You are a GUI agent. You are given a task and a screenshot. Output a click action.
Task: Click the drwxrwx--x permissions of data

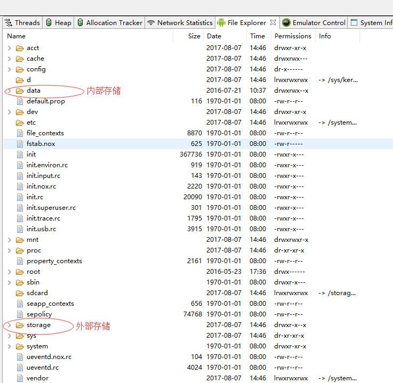point(291,91)
